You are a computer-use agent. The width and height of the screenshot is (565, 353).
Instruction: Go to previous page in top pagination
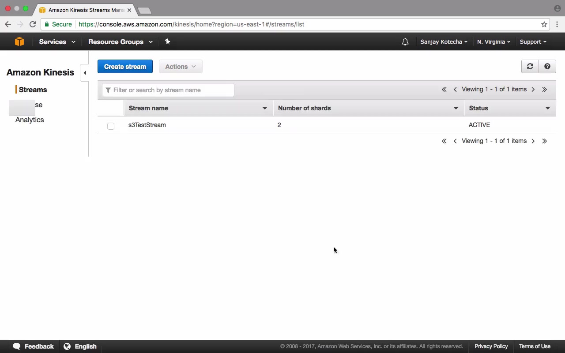tap(455, 90)
